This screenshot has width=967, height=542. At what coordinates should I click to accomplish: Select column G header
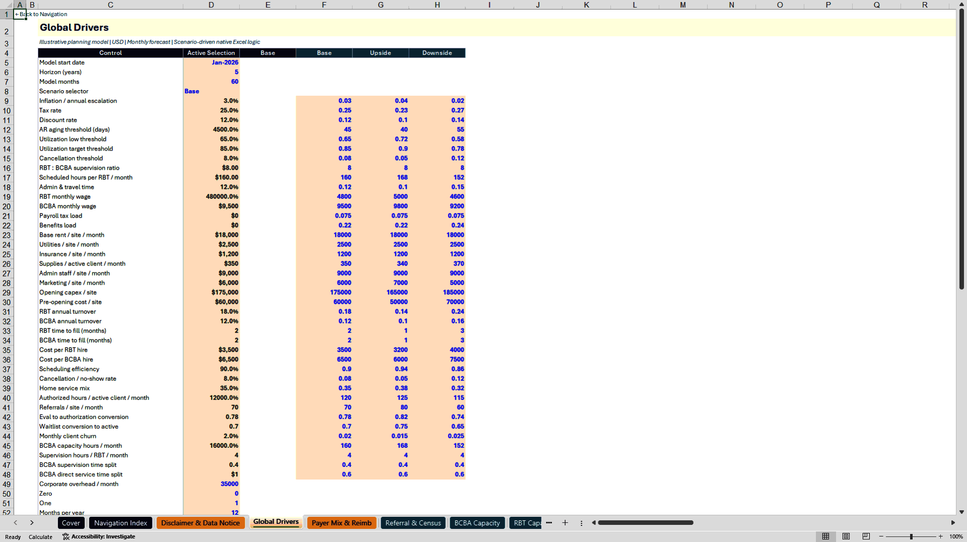(x=380, y=5)
